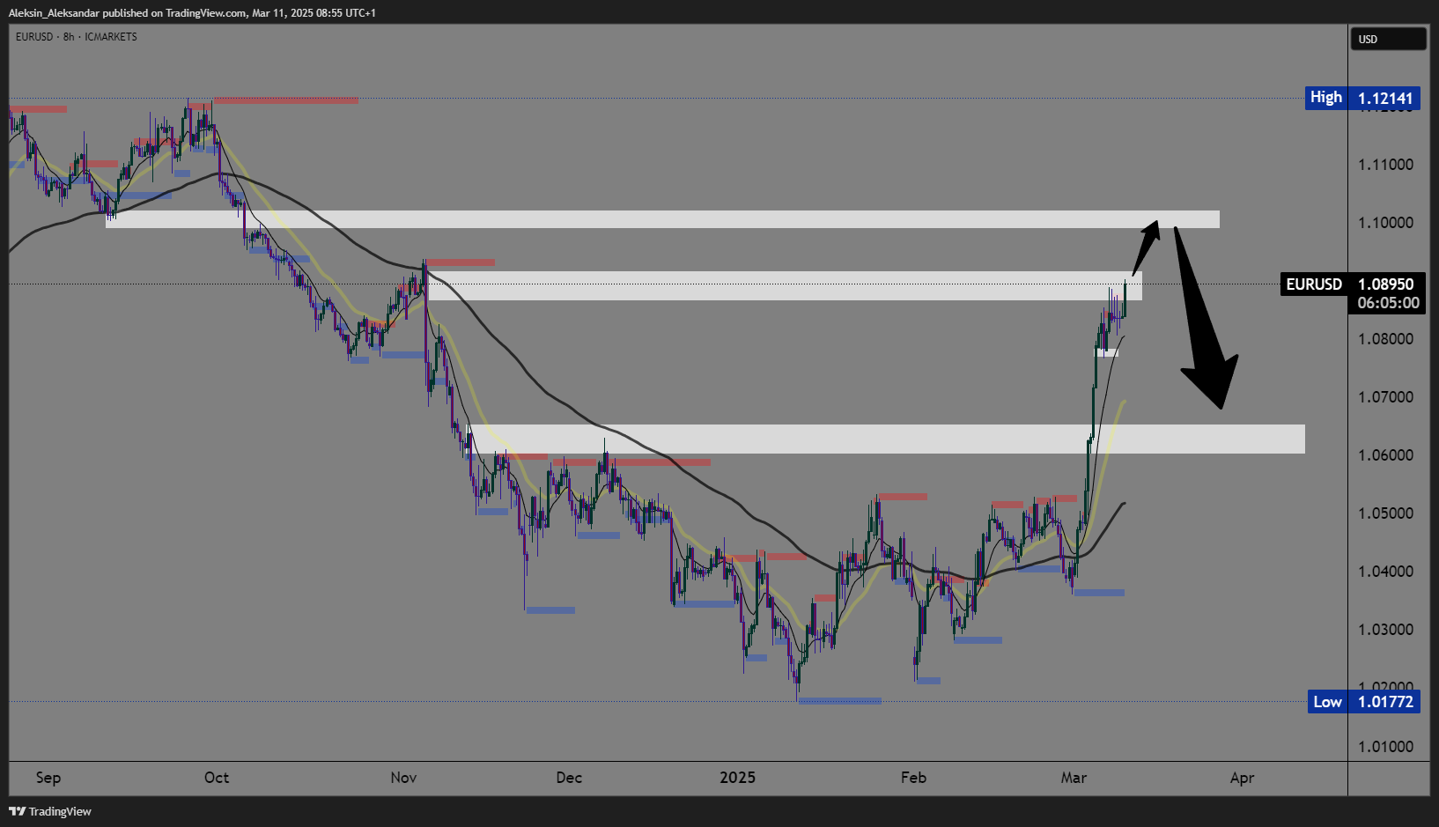Click the 1.08000 price axis value
Screen dimensions: 1439x827
(x=1385, y=339)
